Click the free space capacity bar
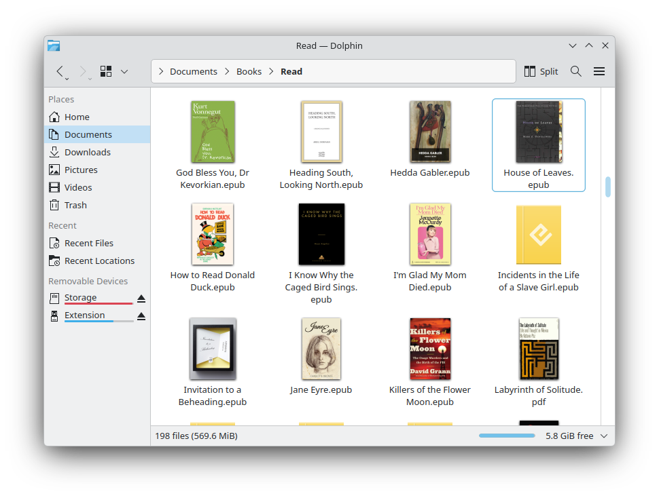Viewport: 659px width, 498px height. [x=507, y=436]
